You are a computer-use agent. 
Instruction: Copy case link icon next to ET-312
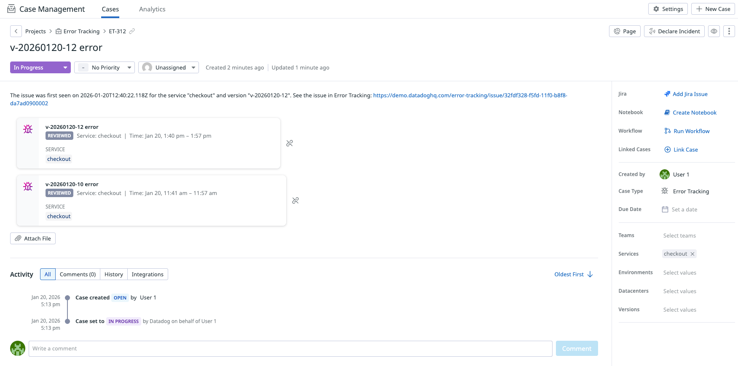tap(132, 31)
